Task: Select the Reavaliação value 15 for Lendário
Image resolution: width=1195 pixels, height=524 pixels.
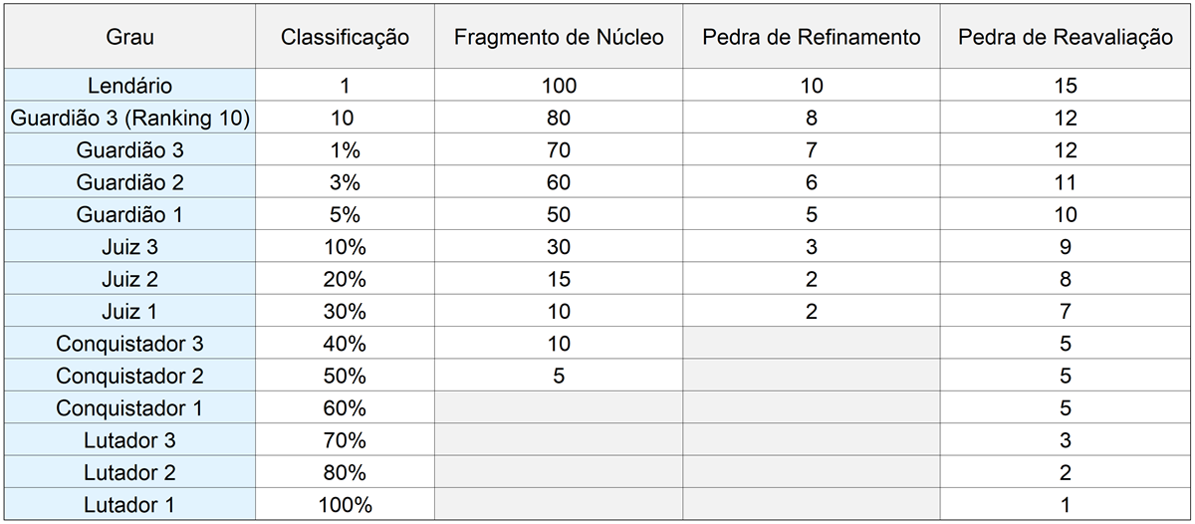Action: (x=1066, y=86)
